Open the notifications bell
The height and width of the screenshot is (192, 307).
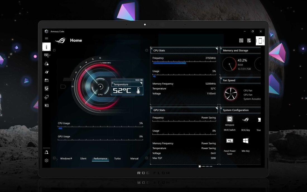[46, 152]
